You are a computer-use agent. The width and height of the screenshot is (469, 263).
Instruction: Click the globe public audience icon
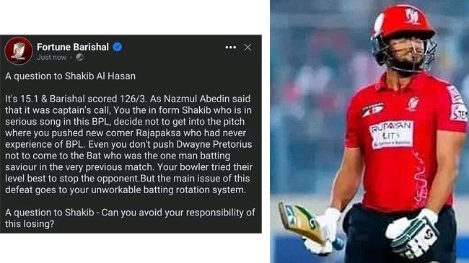pyautogui.click(x=79, y=57)
